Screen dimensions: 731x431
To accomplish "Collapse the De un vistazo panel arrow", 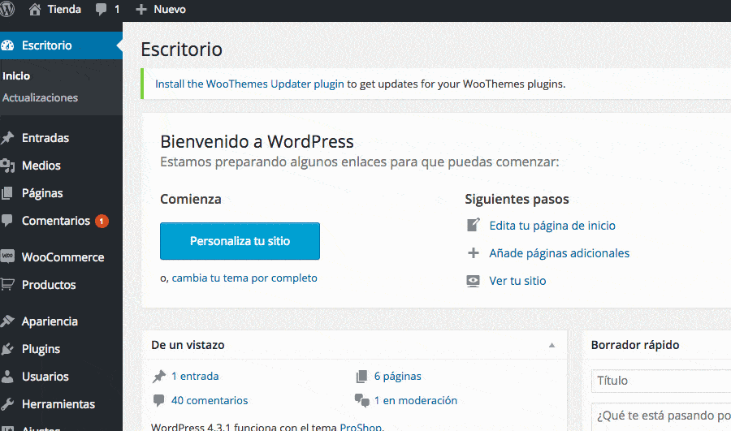I will [551, 345].
